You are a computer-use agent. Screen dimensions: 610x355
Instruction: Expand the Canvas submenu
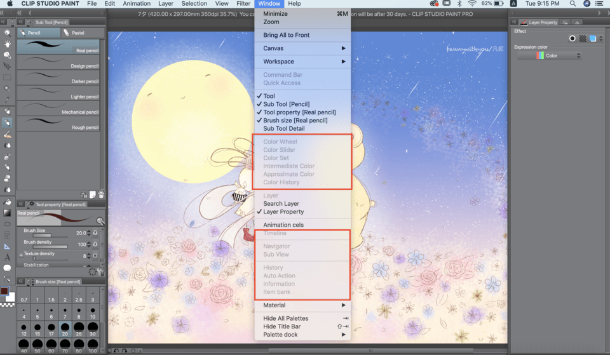click(302, 48)
